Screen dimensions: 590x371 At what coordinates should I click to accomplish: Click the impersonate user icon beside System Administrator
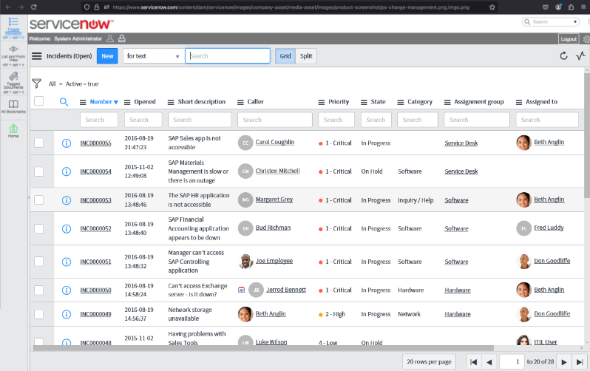coord(110,38)
